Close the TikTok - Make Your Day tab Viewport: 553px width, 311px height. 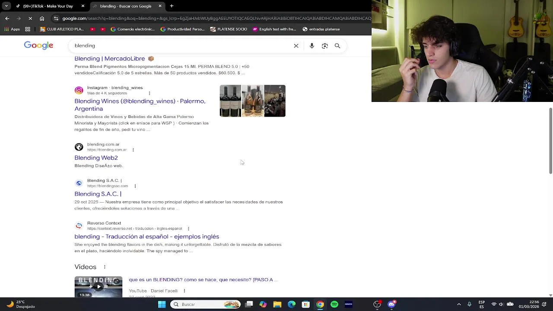83,6
